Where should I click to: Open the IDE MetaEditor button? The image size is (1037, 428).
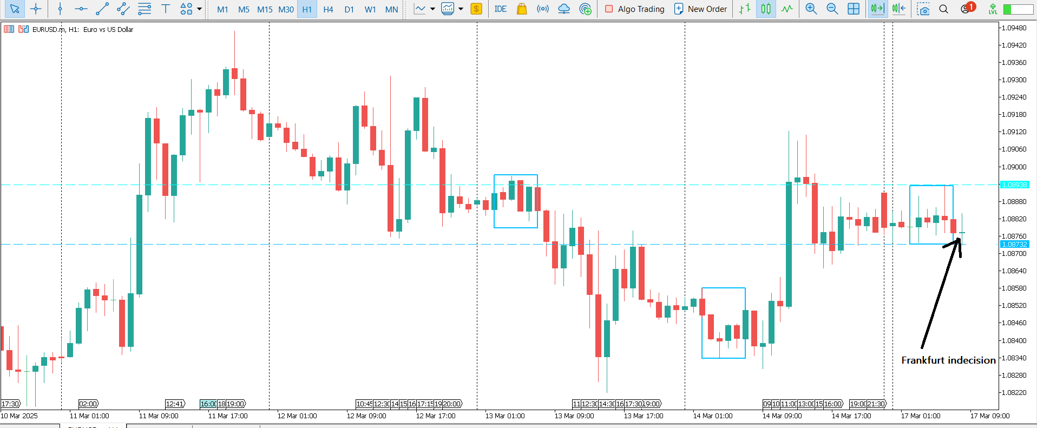[x=501, y=9]
